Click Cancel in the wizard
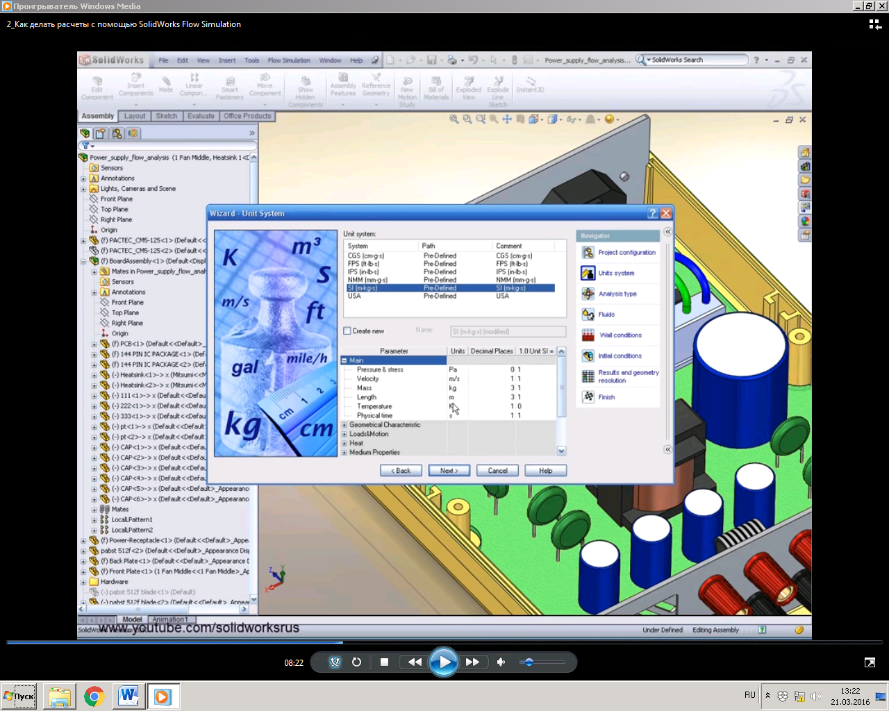 pyautogui.click(x=497, y=471)
